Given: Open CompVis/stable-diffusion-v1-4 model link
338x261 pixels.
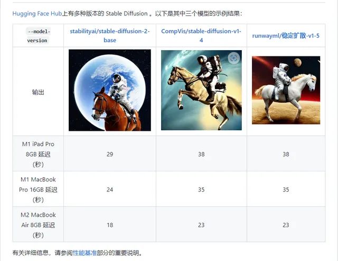Looking at the screenshot, I should point(201,35).
